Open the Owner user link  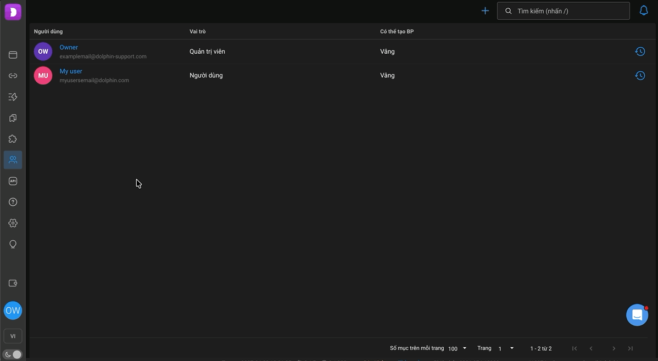click(x=69, y=47)
